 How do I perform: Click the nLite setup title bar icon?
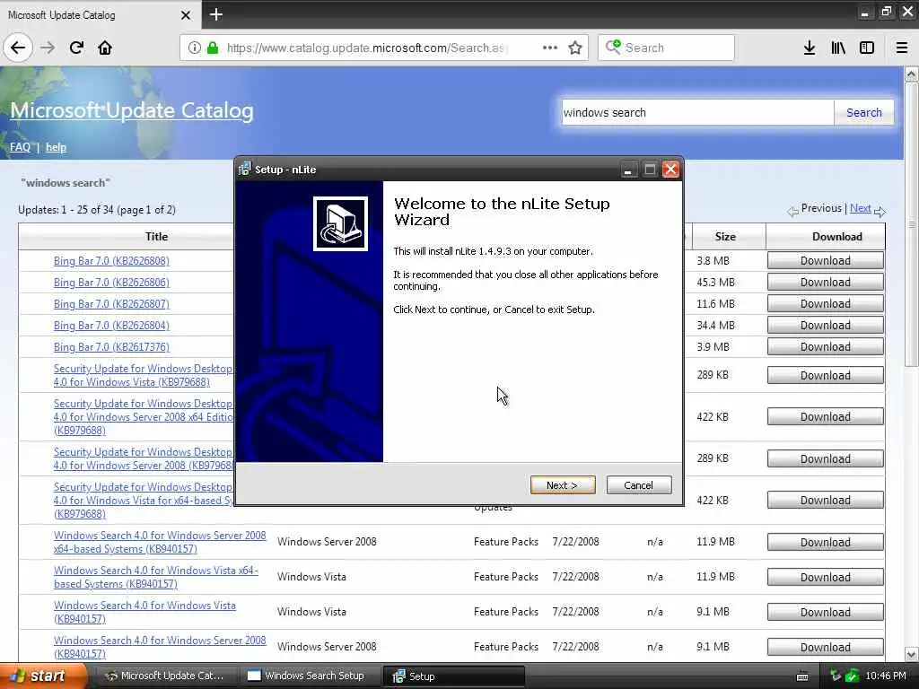click(x=244, y=170)
